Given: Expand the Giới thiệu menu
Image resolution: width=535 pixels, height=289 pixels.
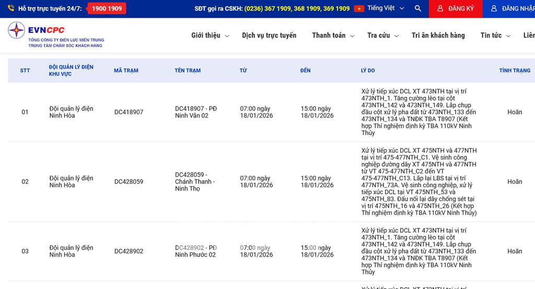Looking at the screenshot, I should (210, 35).
